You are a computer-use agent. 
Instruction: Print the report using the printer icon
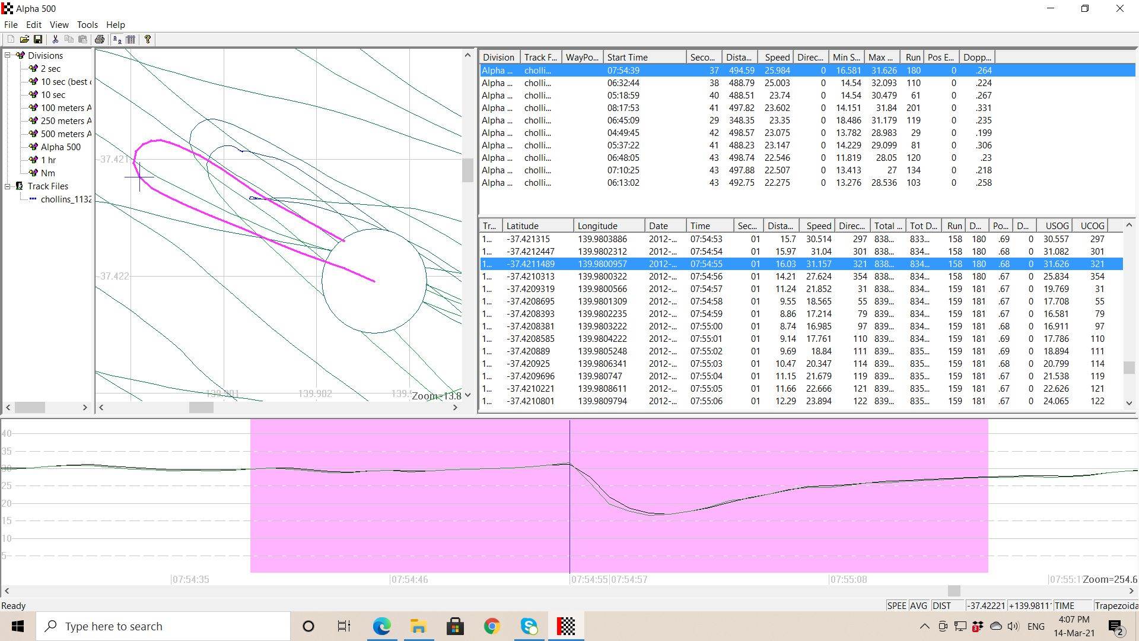[x=100, y=39]
